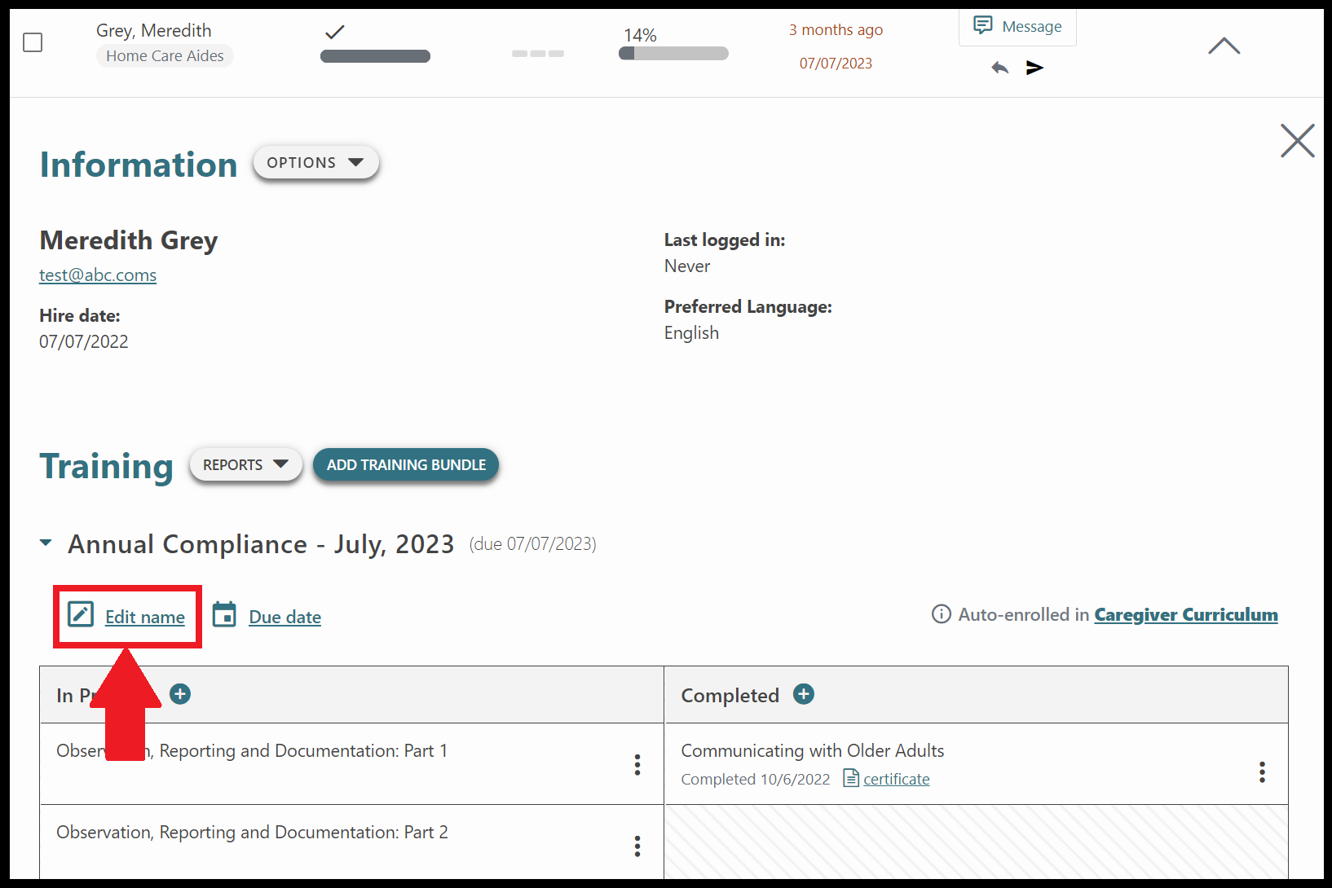
Task: Click the send arrow icon under Message
Action: tap(1034, 68)
